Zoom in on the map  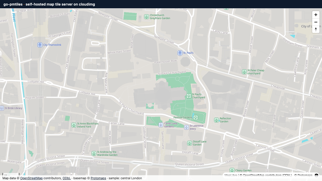[316, 15]
